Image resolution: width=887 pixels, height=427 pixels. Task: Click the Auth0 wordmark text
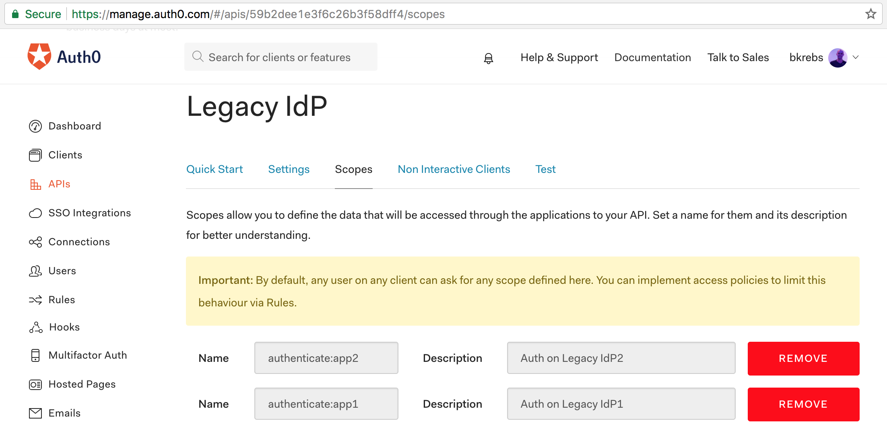point(79,57)
